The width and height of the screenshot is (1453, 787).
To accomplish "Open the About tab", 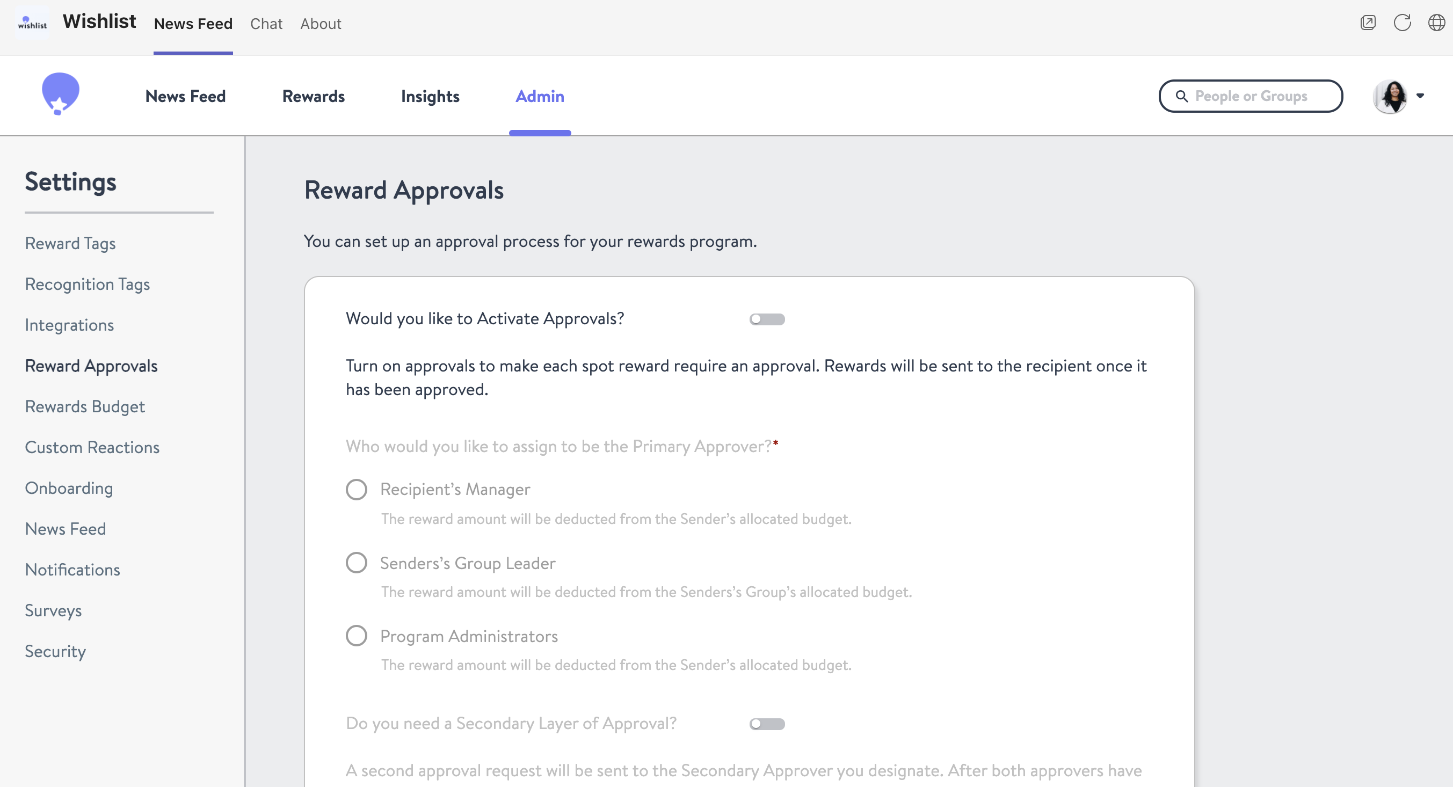I will click(321, 24).
